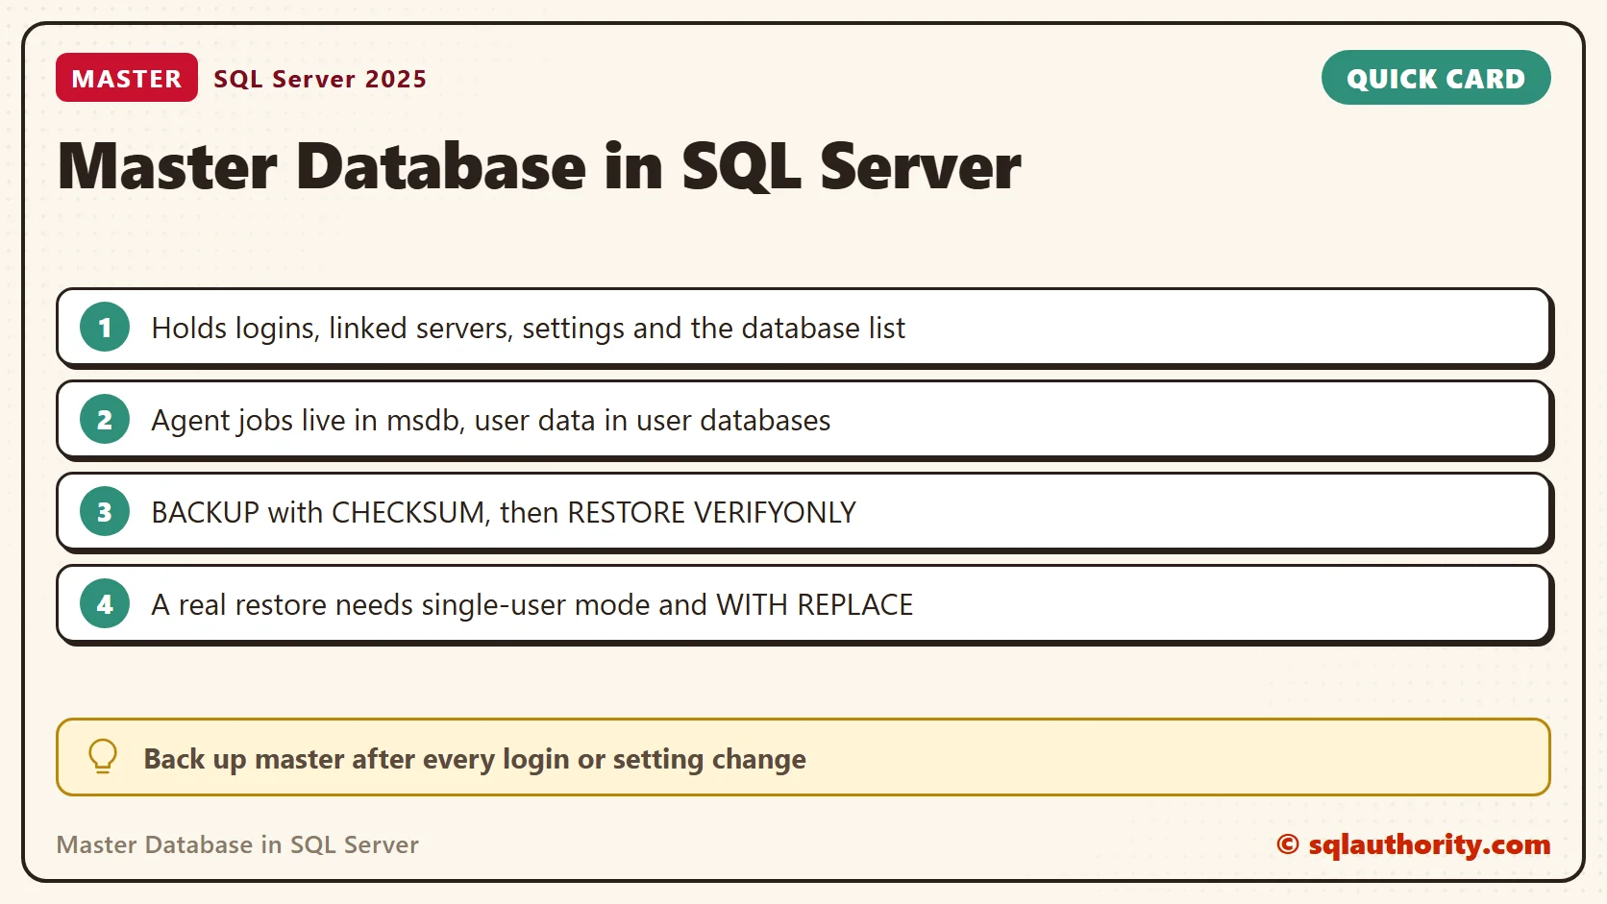1607x904 pixels.
Task: Click the QUICK CARD pill badge
Action: tap(1436, 78)
